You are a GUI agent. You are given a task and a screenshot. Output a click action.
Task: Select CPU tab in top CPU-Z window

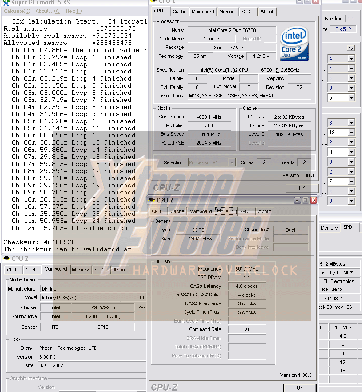158,11
